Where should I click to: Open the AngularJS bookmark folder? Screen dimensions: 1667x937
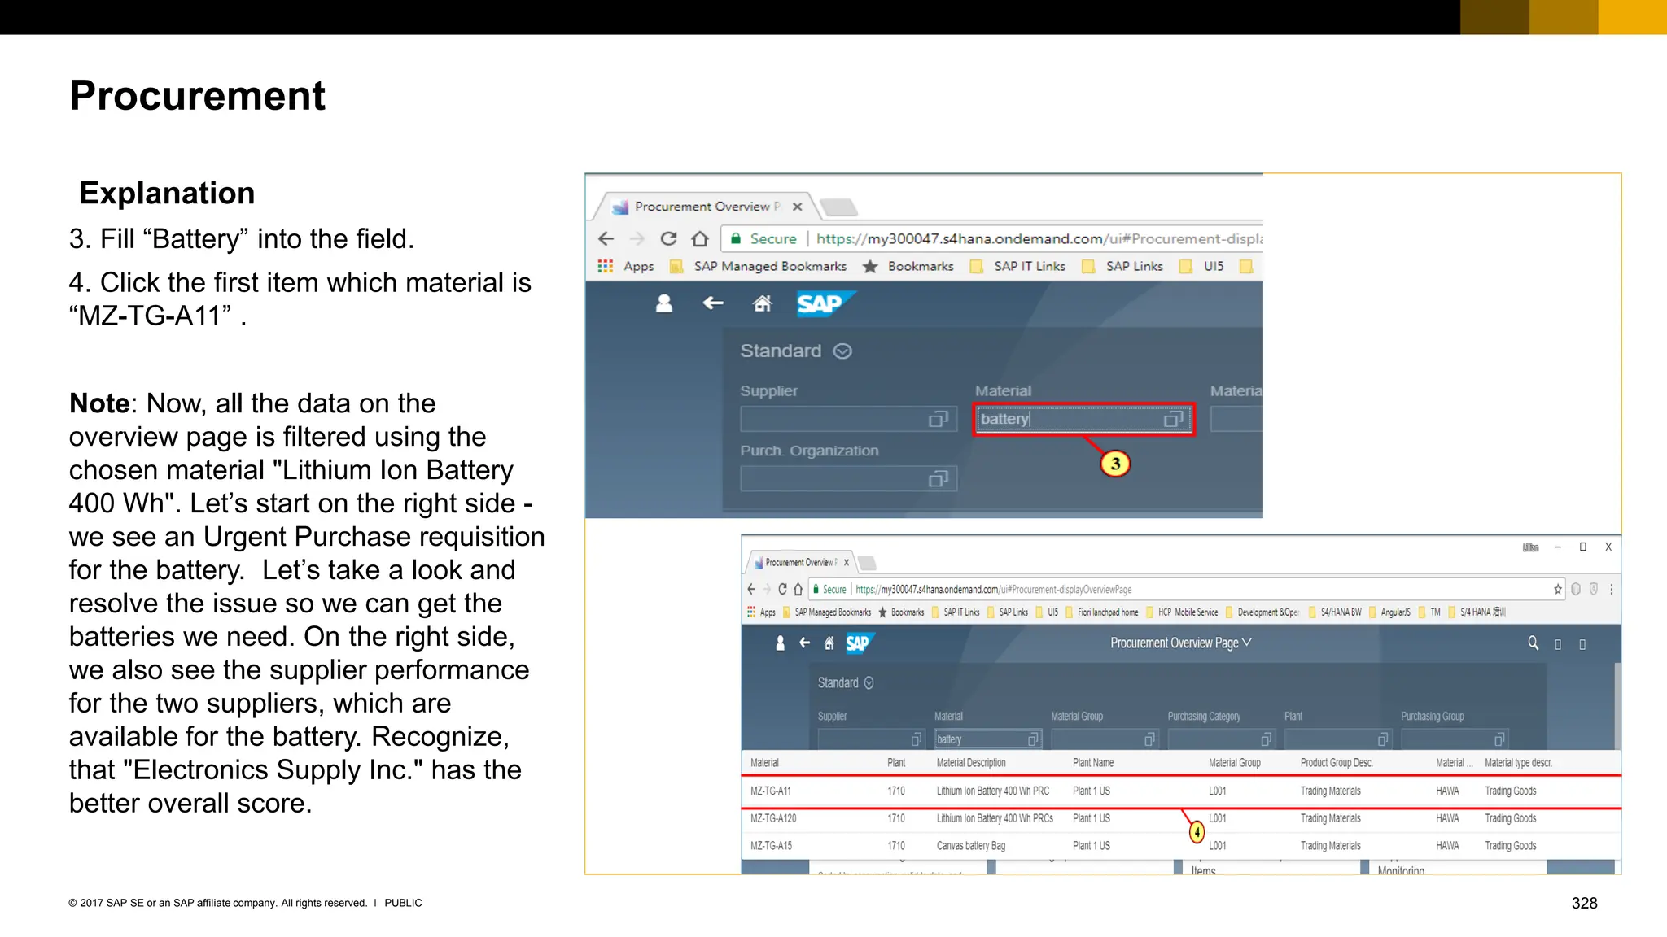click(x=1394, y=612)
